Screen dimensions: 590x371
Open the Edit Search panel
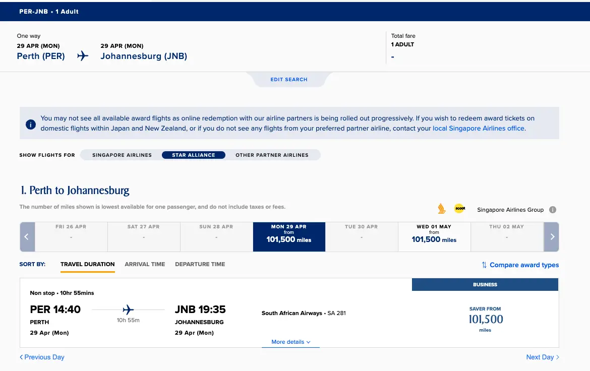[x=289, y=80]
